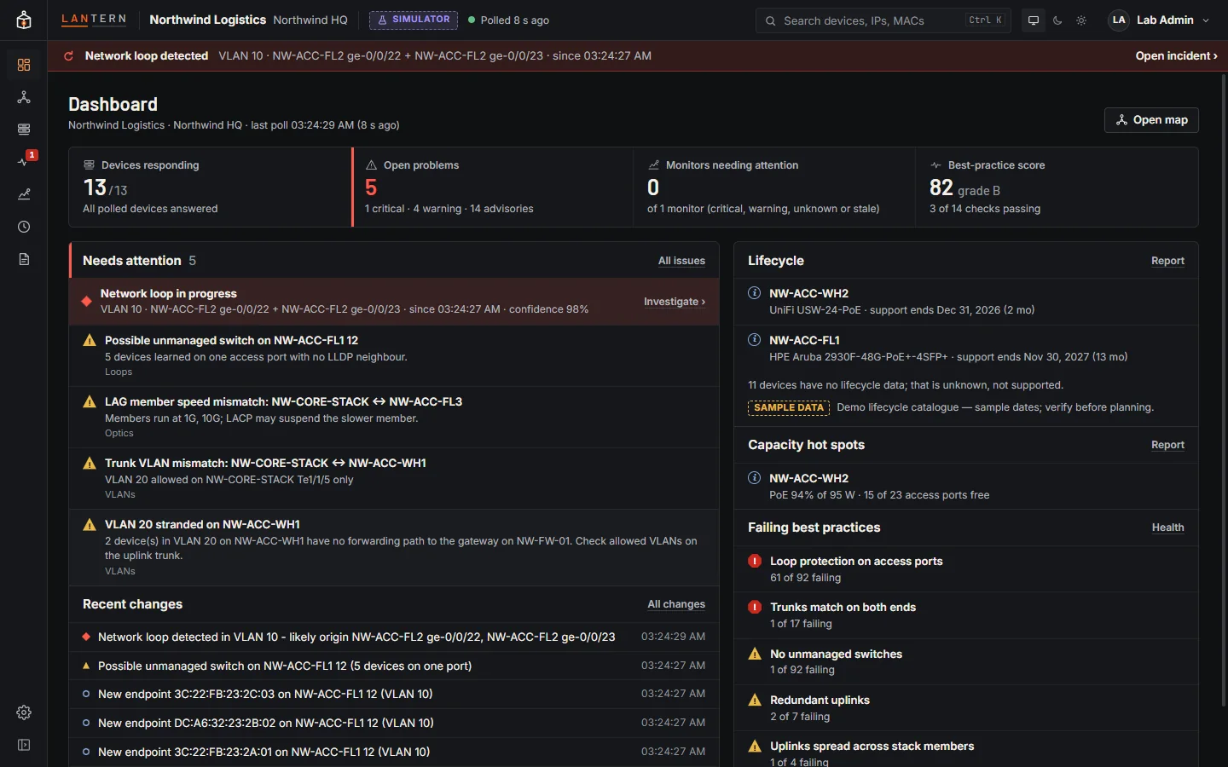The width and height of the screenshot is (1228, 767).
Task: Open Loop protection on access ports check
Action: (966, 568)
